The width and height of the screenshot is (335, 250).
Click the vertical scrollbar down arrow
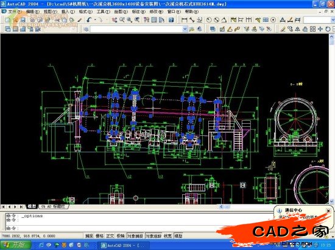(x=331, y=201)
